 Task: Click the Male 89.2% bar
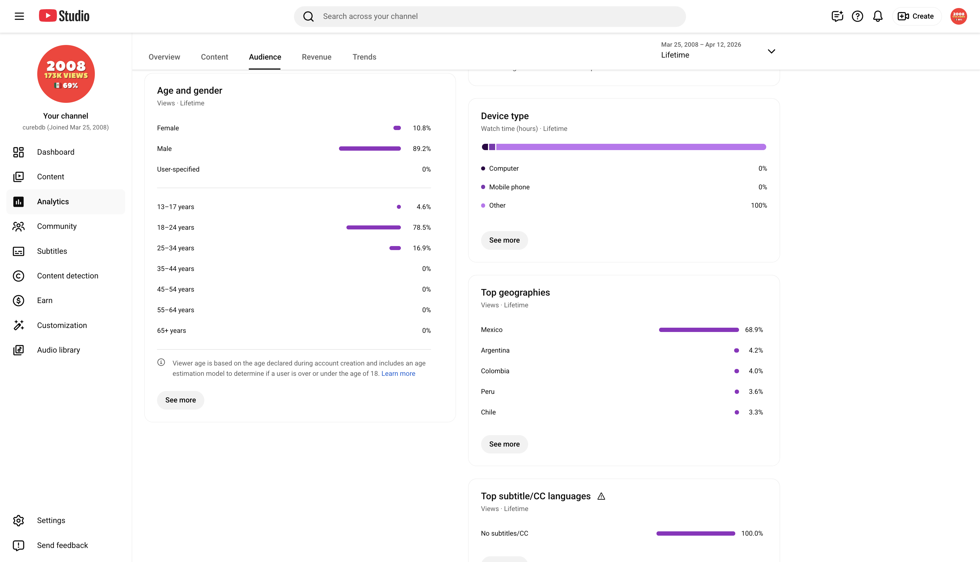point(370,149)
